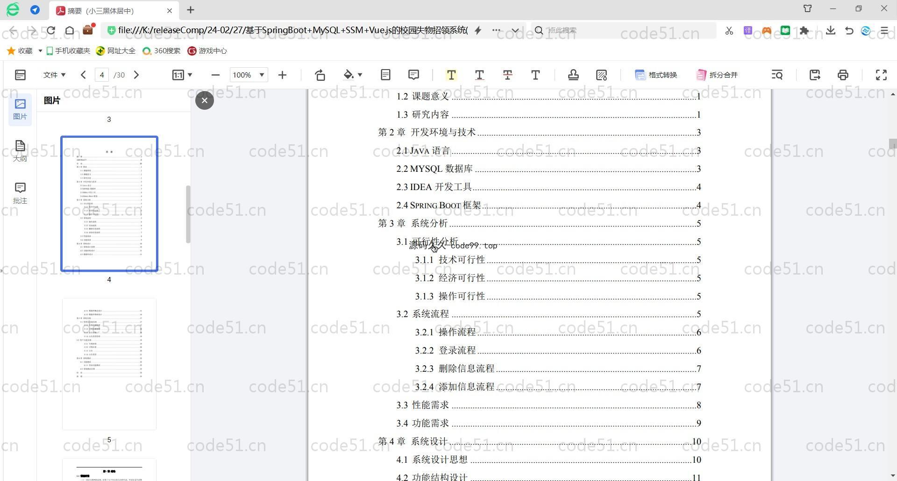Open 手机收藏夹 bookmark
This screenshot has height=481, width=897.
click(x=68, y=50)
